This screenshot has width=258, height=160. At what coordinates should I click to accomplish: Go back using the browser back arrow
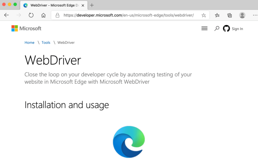point(6,15)
